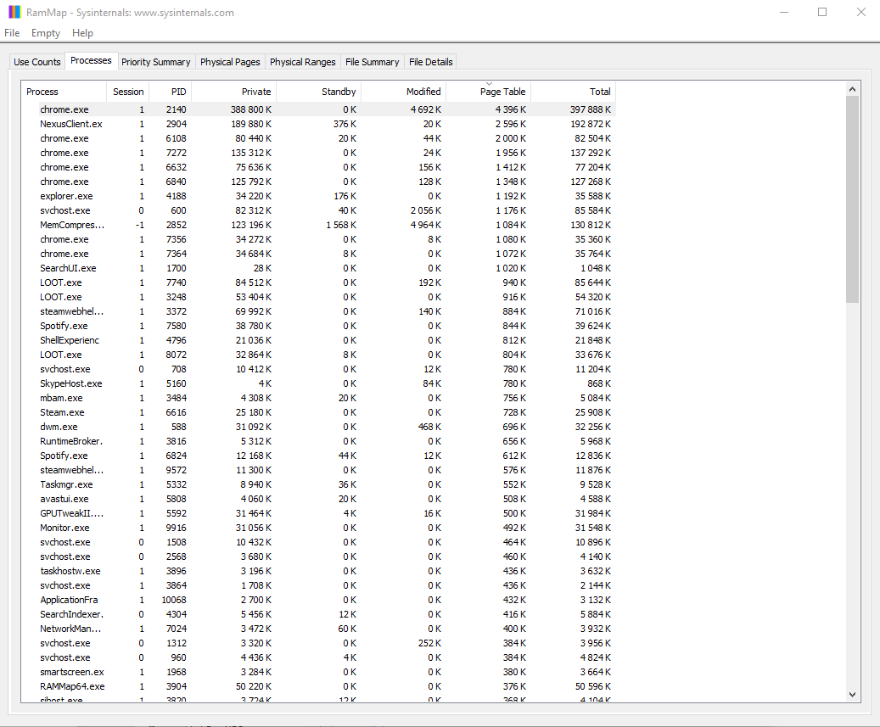Sort by the PID column header
Image resolution: width=880 pixels, height=727 pixels.
[170, 92]
